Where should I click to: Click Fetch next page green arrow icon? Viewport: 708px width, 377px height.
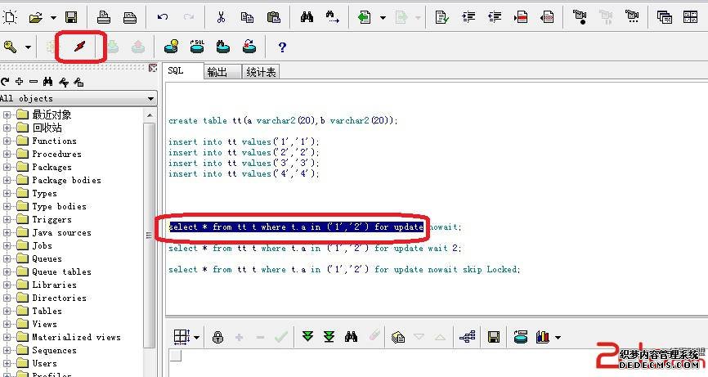point(307,336)
